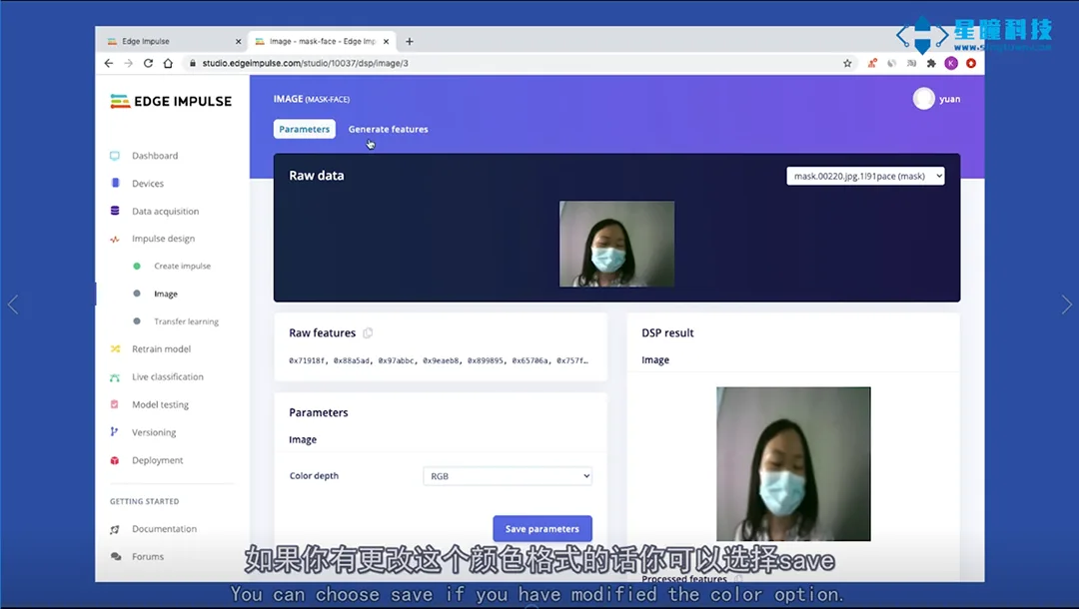
Task: Click the Documentation rocket icon
Action: click(x=115, y=529)
